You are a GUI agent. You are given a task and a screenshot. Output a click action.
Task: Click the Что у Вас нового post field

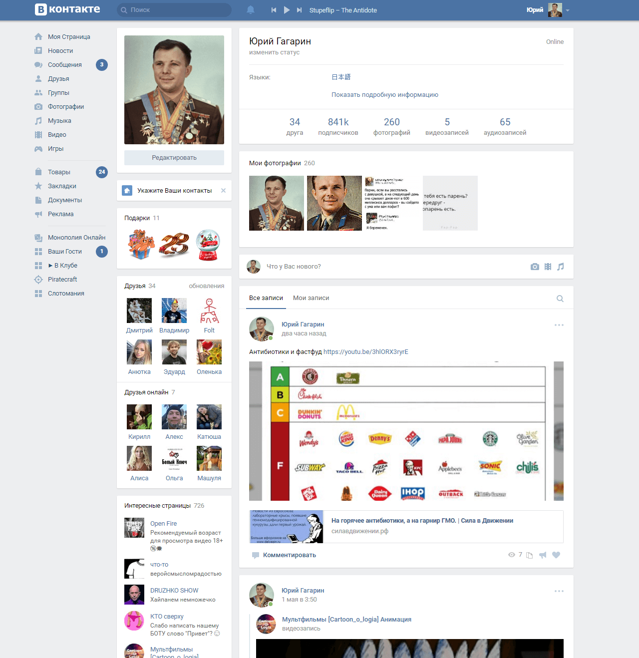tap(294, 267)
